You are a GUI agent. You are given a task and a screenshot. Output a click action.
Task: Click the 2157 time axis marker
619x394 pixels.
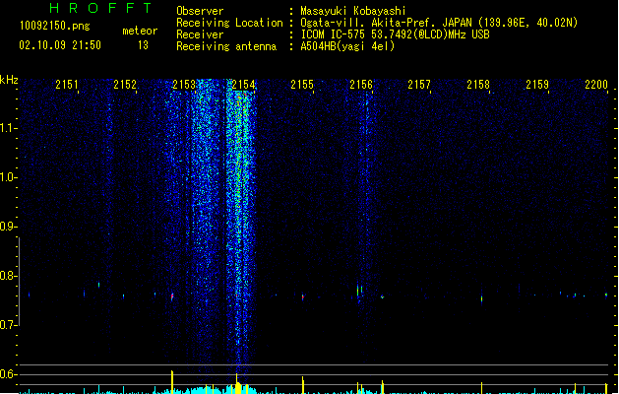pyautogui.click(x=419, y=85)
